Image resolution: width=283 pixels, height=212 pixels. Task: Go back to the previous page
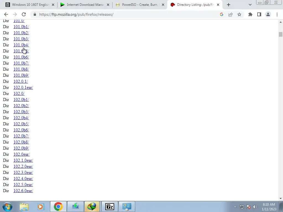click(6, 14)
